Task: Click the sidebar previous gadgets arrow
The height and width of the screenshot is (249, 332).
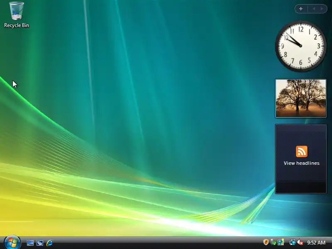Action: [314, 9]
